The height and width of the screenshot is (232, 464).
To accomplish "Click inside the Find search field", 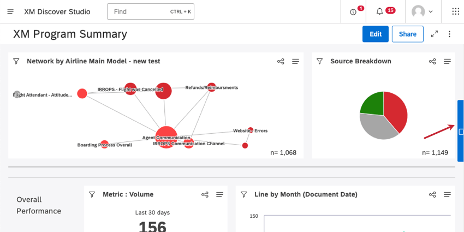I will click(151, 11).
